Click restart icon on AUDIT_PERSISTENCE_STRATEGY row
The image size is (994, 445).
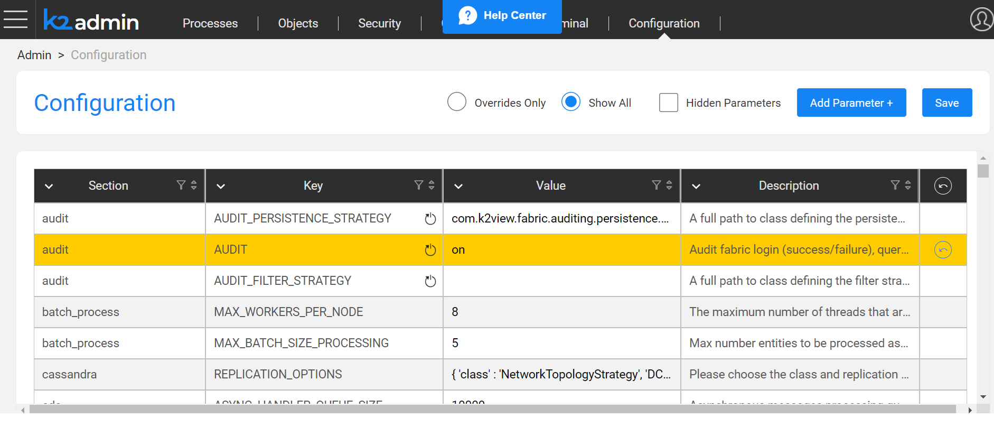pyautogui.click(x=430, y=219)
